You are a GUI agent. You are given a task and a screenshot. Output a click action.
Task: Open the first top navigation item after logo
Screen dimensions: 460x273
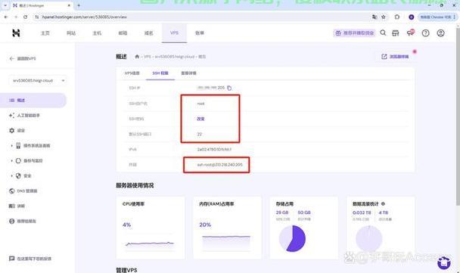(45, 33)
